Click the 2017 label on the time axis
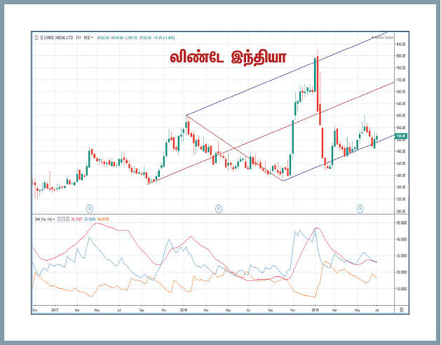The width and height of the screenshot is (441, 345). pos(55,310)
